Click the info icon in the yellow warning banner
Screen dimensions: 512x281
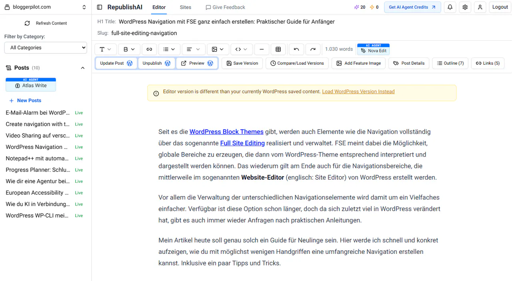[x=156, y=93]
